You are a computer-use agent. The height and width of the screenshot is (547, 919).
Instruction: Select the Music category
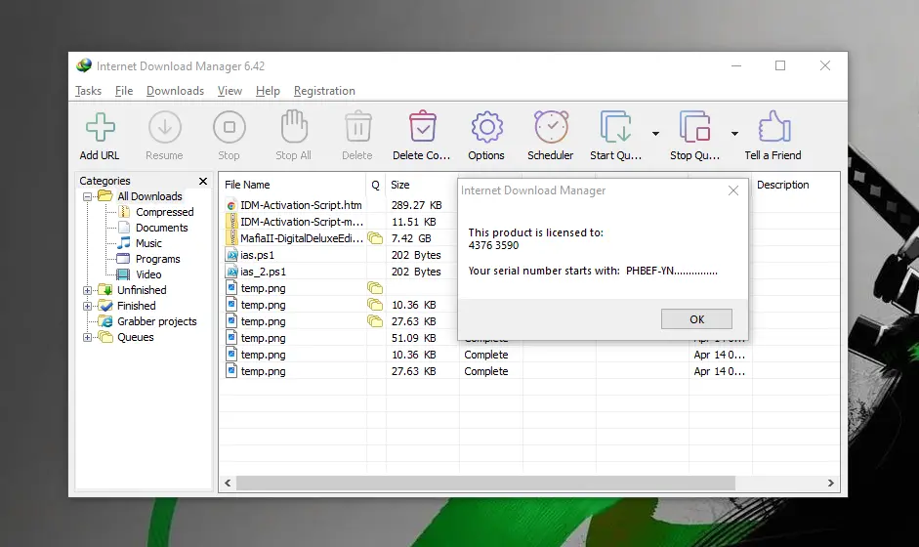click(148, 243)
